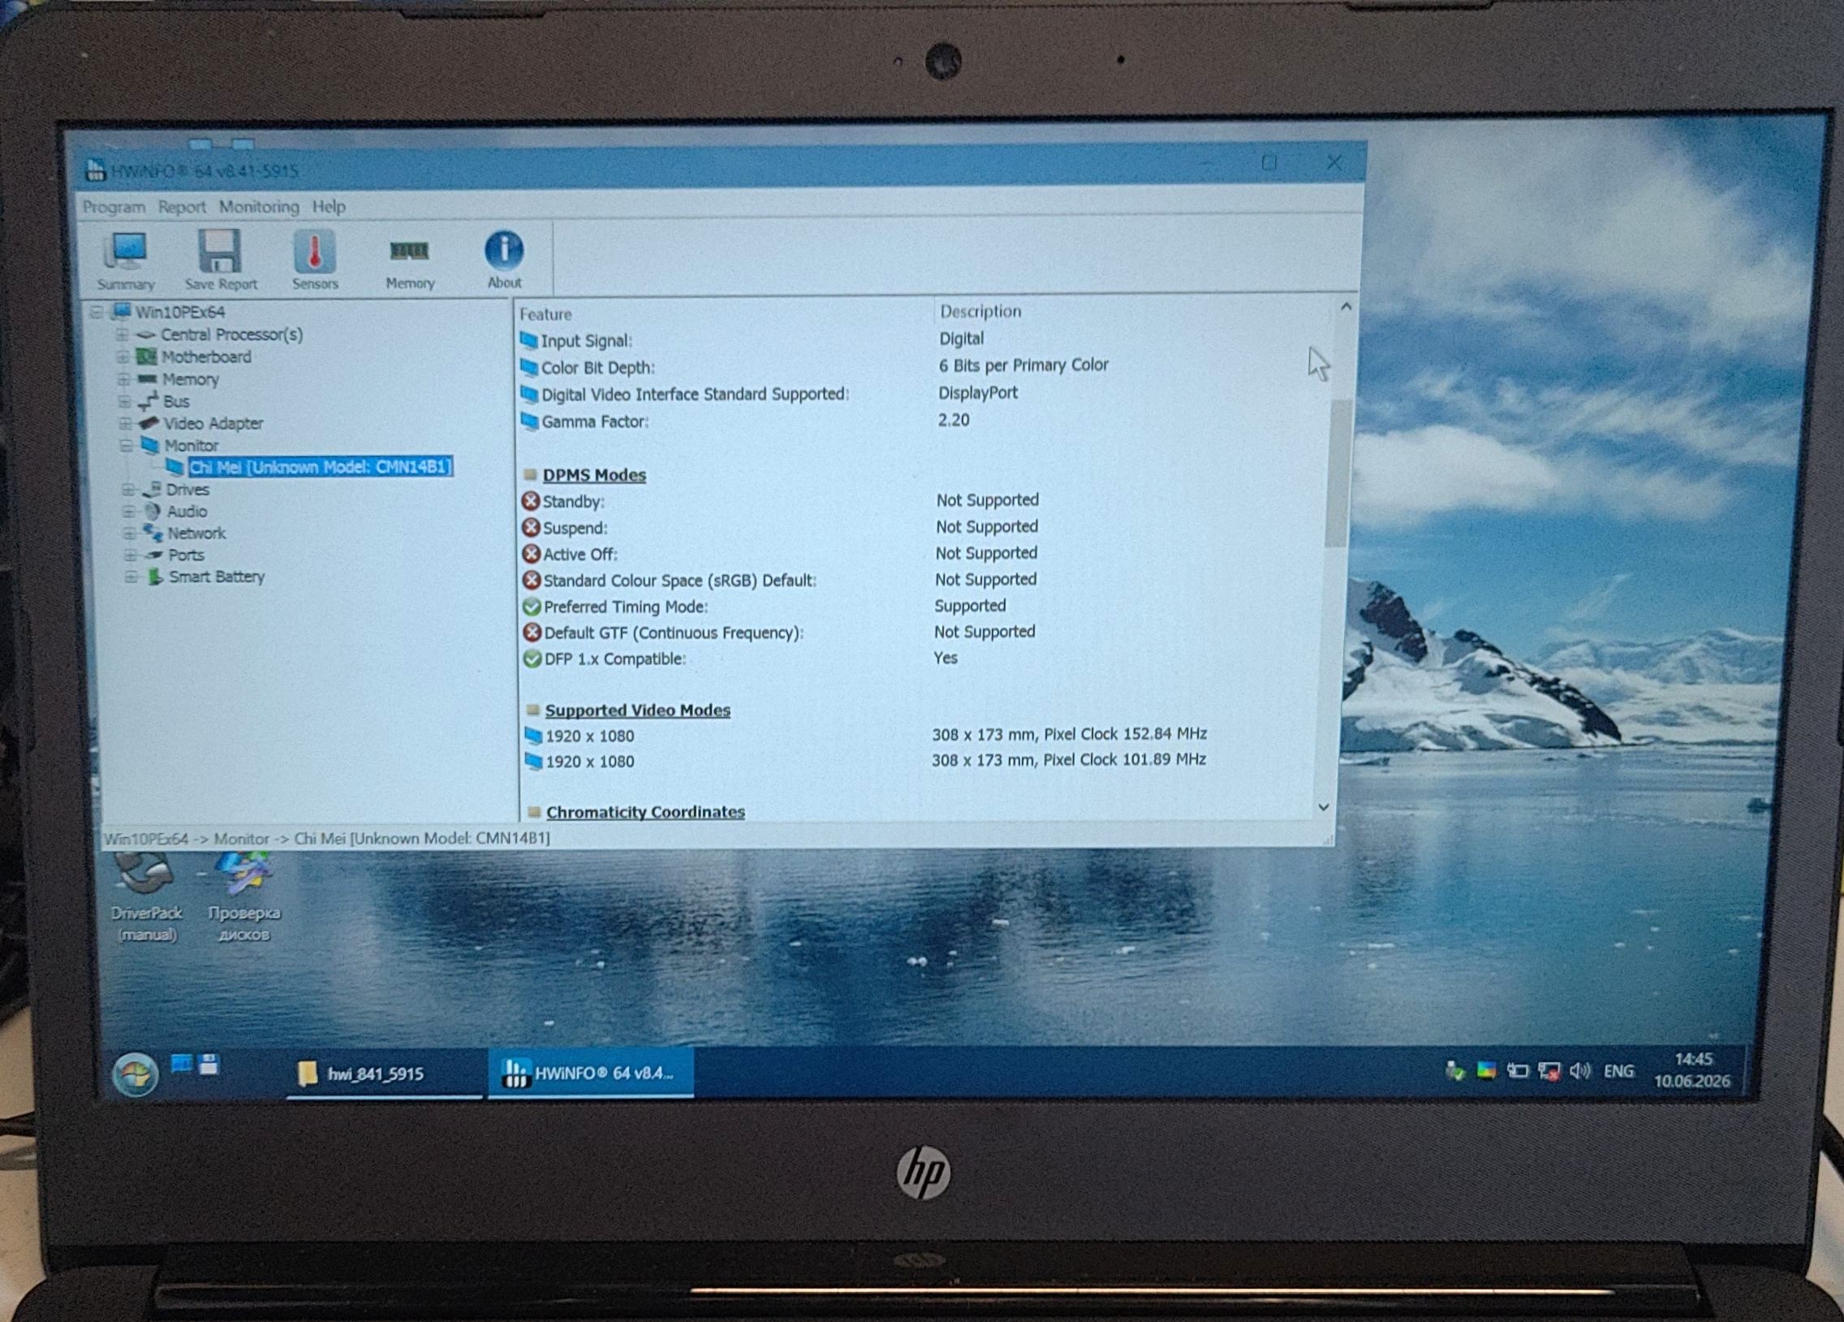Screen dimensions: 1844x1322
Task: Select the Chi Mei CMN14B1 monitor entry
Action: point(321,467)
